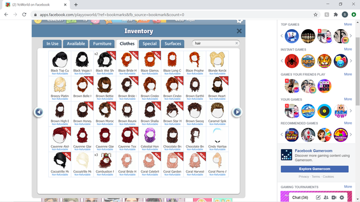Open a new browser tab

[x=76, y=4]
